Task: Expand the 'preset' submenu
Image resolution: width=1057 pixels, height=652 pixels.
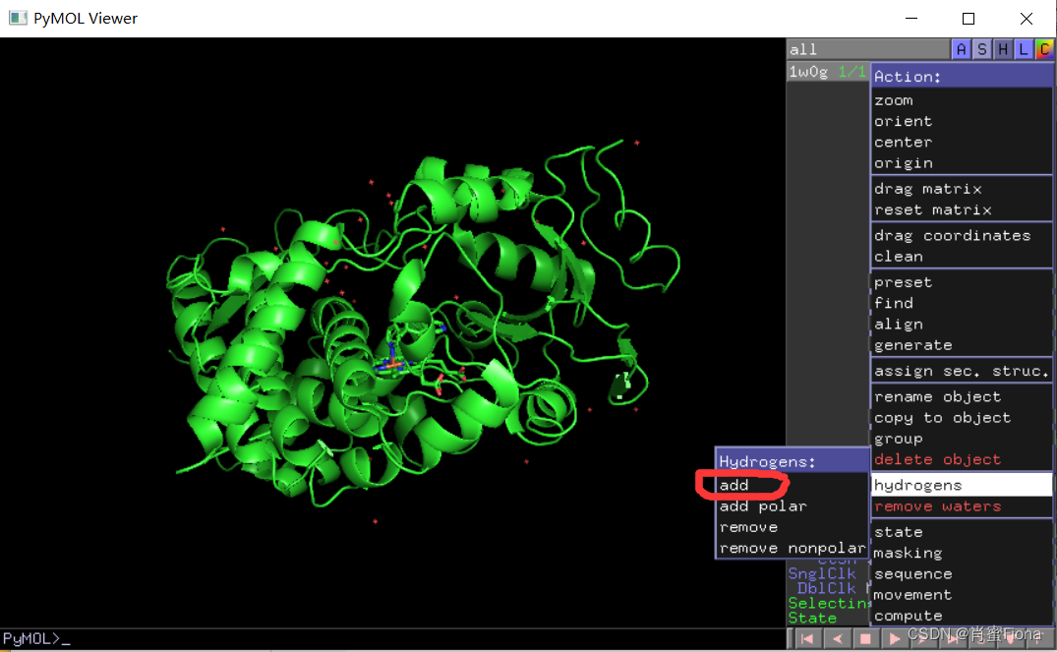Action: click(962, 282)
